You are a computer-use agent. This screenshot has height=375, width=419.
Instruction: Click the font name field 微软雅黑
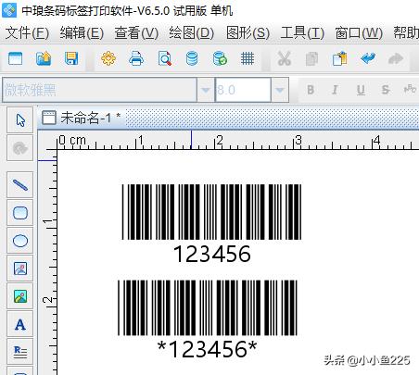(99, 90)
